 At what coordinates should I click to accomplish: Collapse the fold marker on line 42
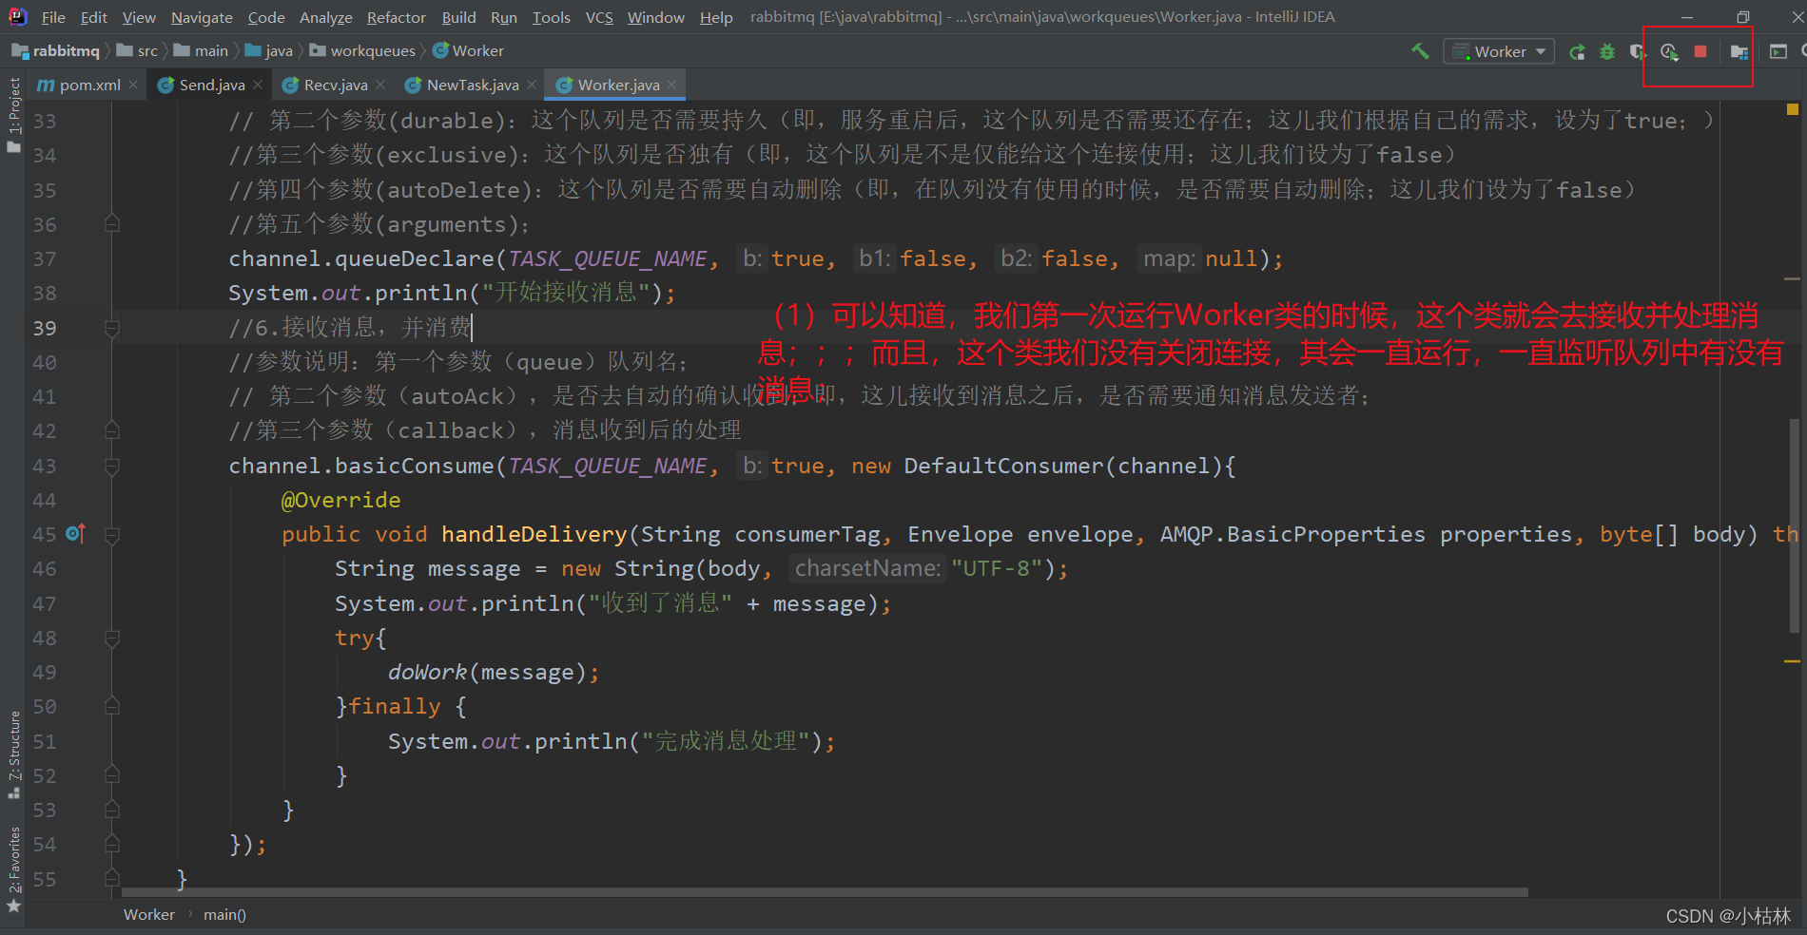tap(112, 430)
